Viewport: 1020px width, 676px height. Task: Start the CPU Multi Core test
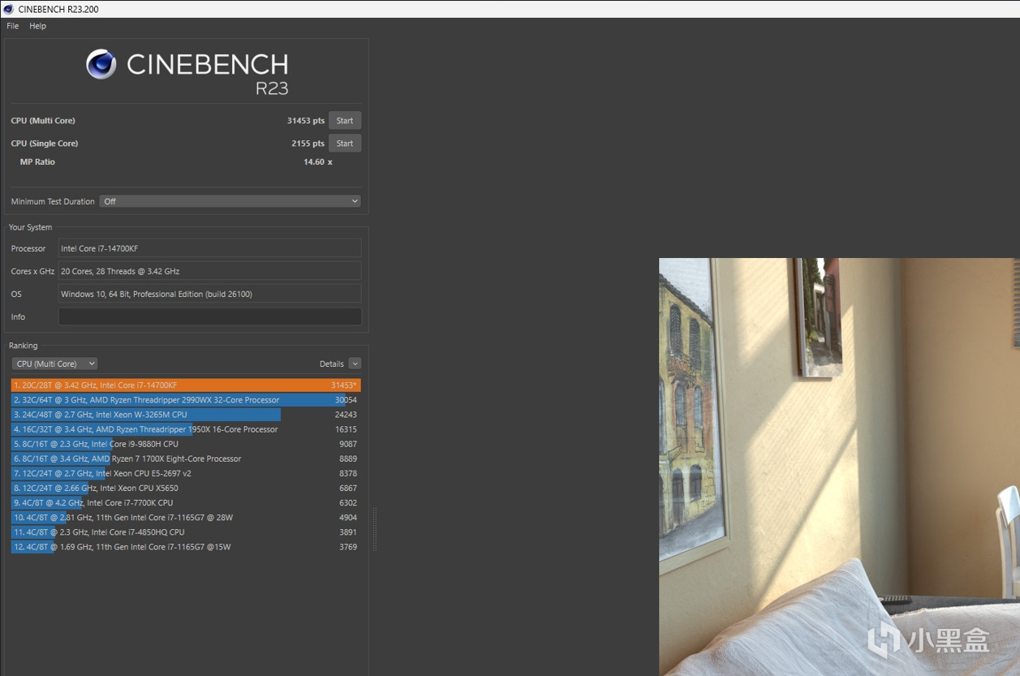tap(345, 121)
